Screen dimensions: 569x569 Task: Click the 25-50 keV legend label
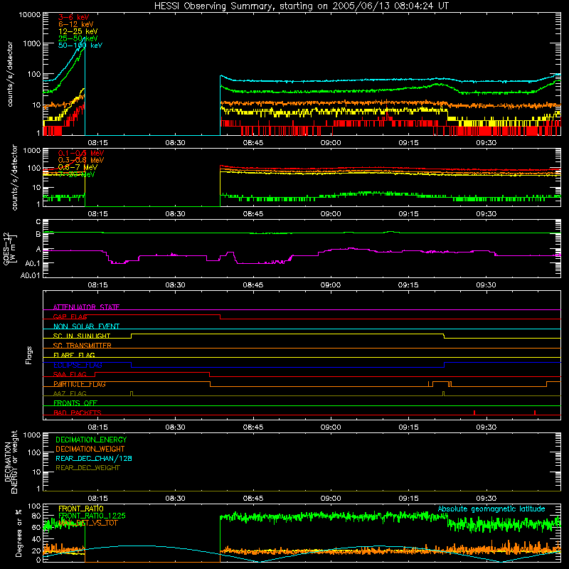click(78, 38)
